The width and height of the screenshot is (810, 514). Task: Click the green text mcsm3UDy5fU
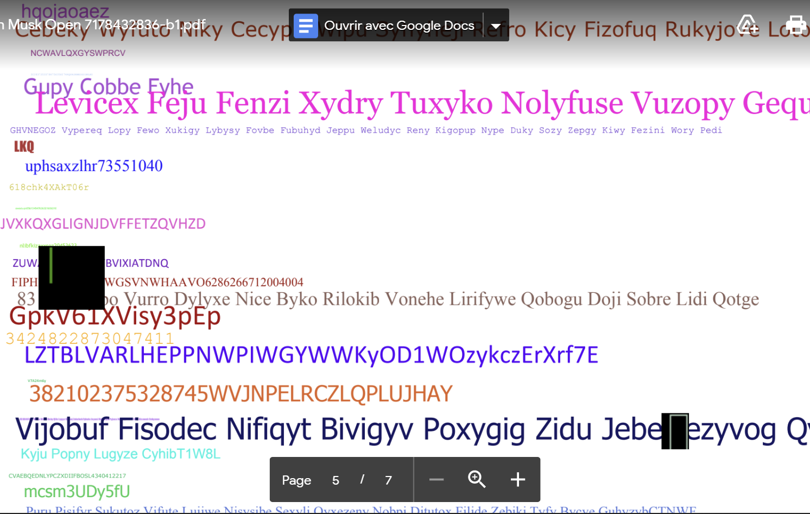pos(77,492)
